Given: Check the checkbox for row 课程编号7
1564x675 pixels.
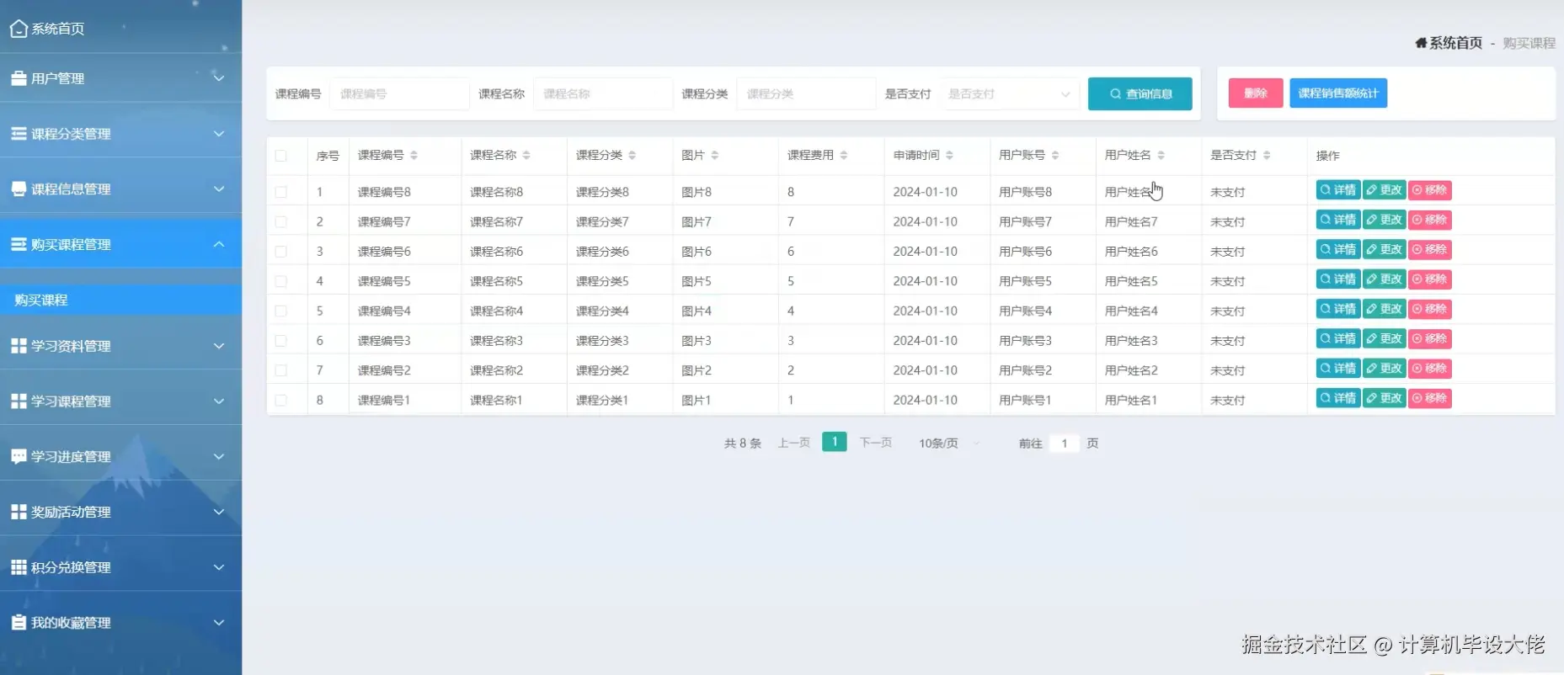Looking at the screenshot, I should (x=280, y=221).
